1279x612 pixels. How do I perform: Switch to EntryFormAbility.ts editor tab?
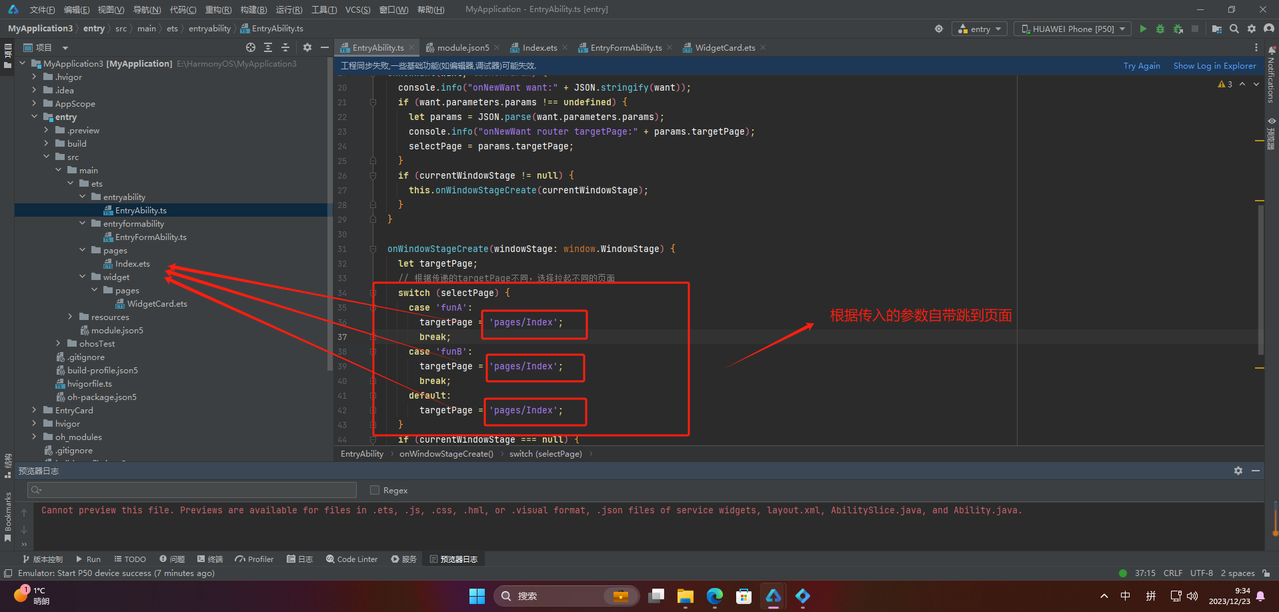coord(625,47)
